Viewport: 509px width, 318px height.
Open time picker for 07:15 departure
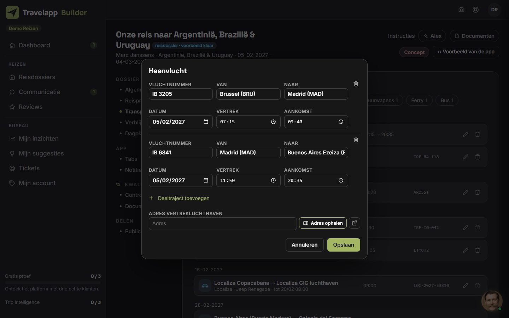coord(273,122)
